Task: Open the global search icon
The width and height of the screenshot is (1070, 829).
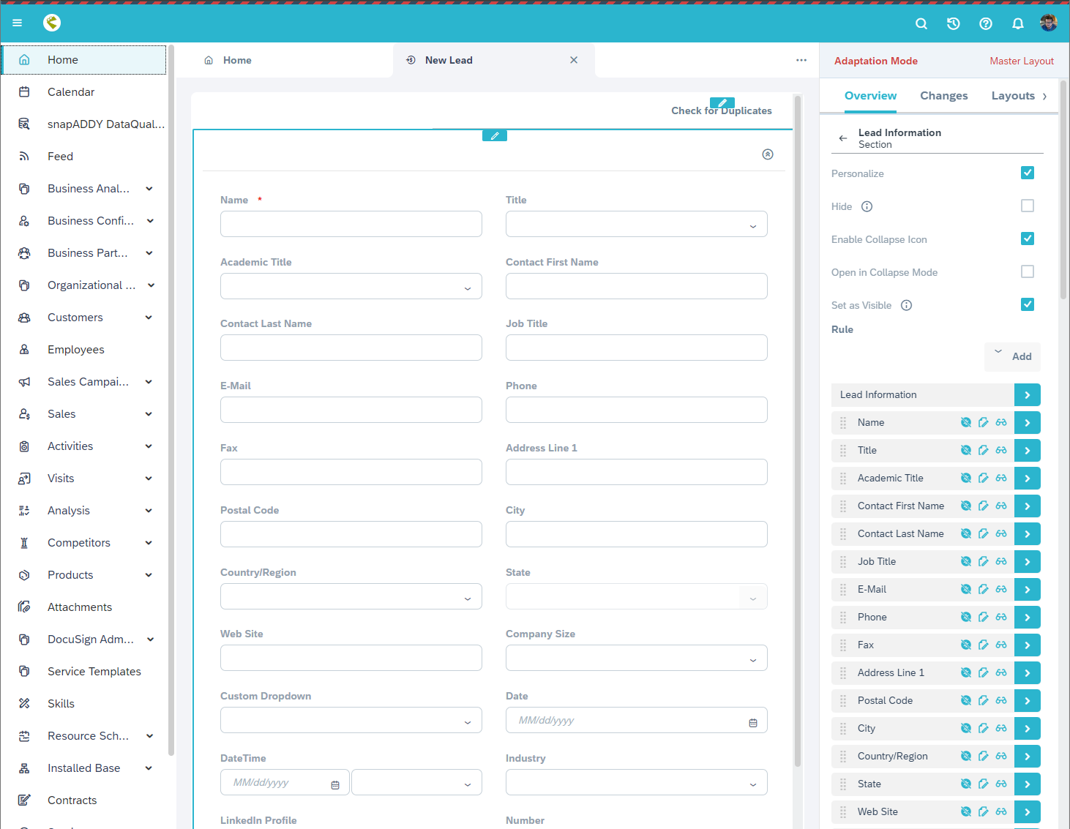Action: (x=921, y=23)
